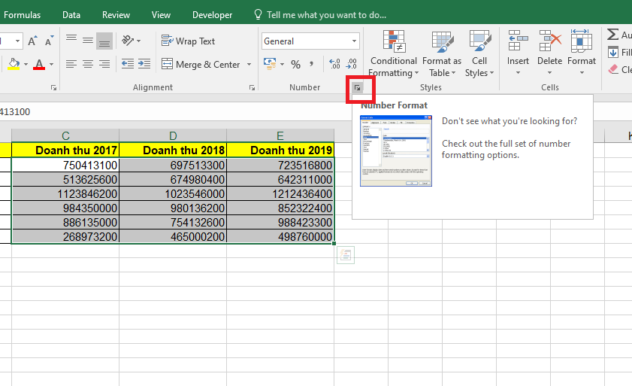632x386 pixels.
Task: Apply the red Font Color swatch
Action: 39,65
